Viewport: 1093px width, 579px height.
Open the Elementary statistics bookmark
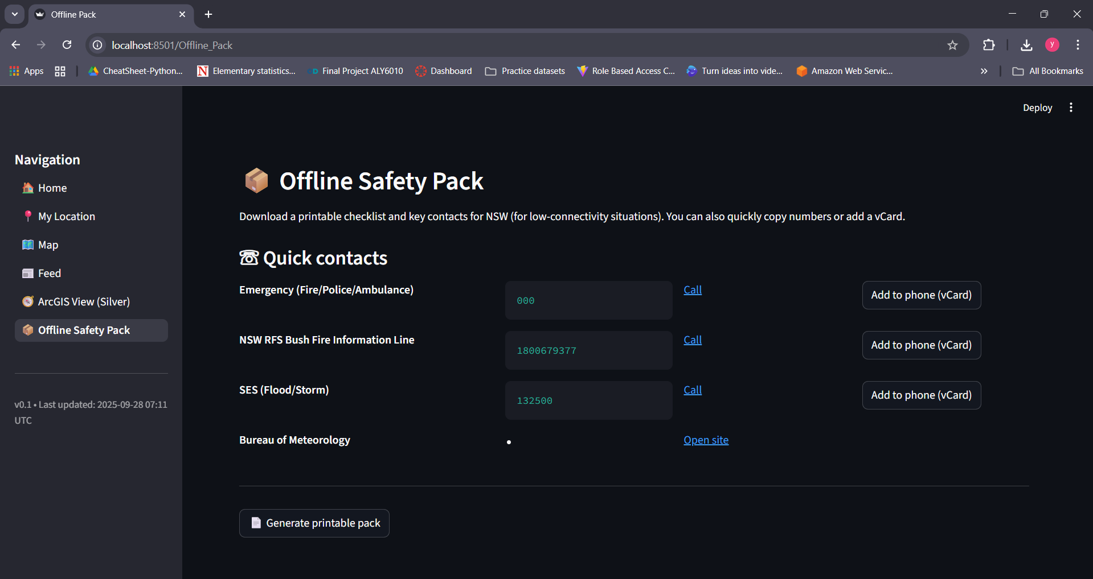click(246, 71)
